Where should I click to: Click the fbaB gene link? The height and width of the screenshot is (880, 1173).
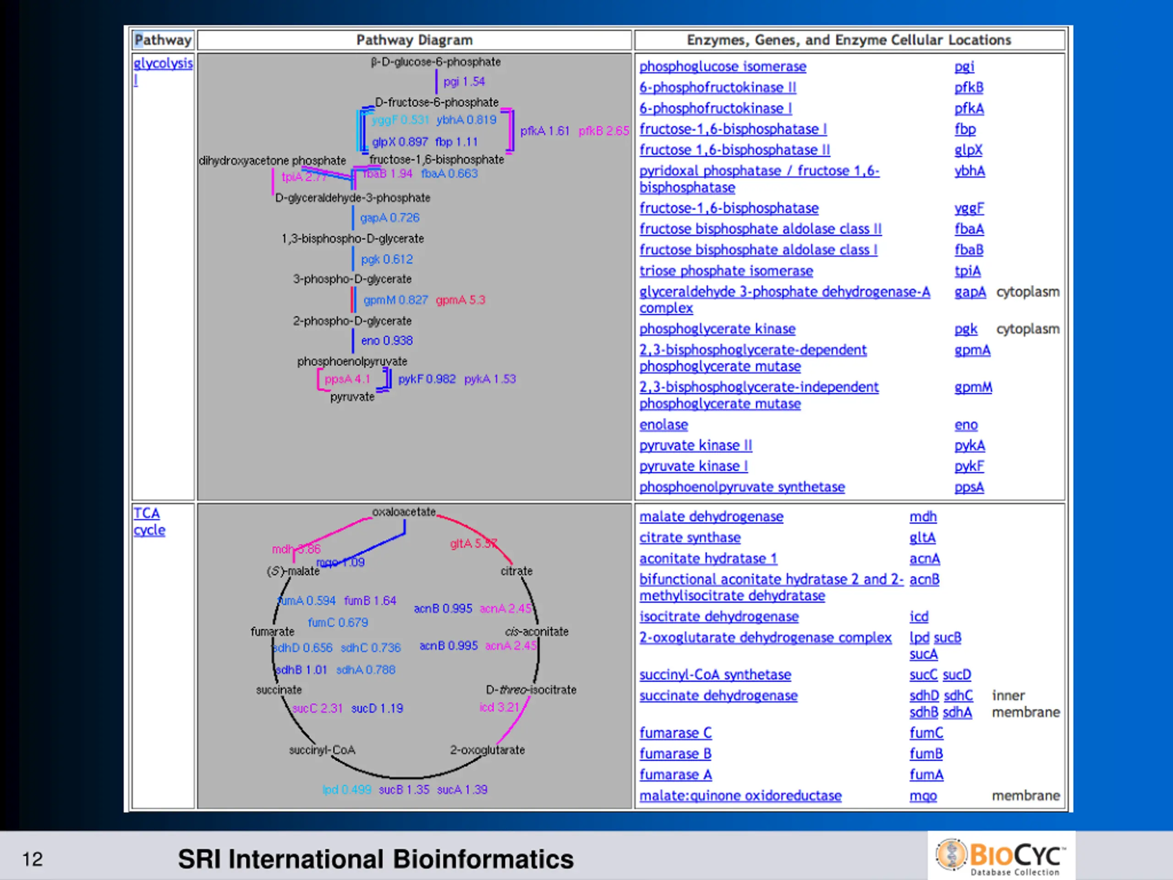click(x=969, y=249)
